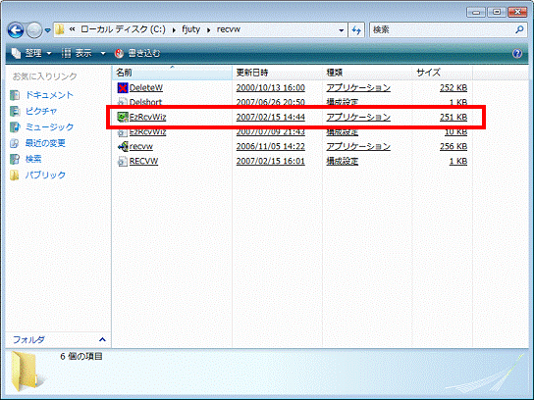Viewport: 534px width, 400px height.
Task: Click the パブリック folder icon
Action: point(15,175)
